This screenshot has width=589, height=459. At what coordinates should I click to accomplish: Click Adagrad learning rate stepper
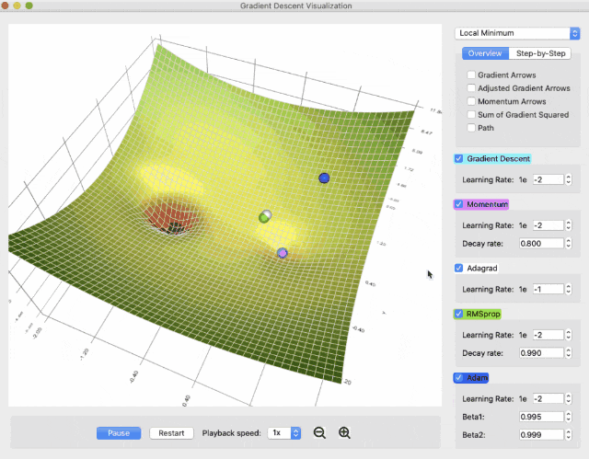[x=569, y=289]
